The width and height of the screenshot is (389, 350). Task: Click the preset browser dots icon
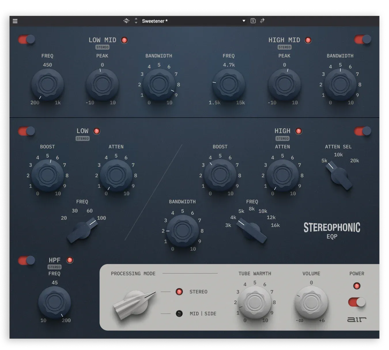(126, 21)
